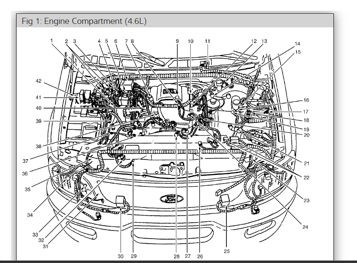Click callout number 17 label
Screen dimensions: 357x263
306,112
